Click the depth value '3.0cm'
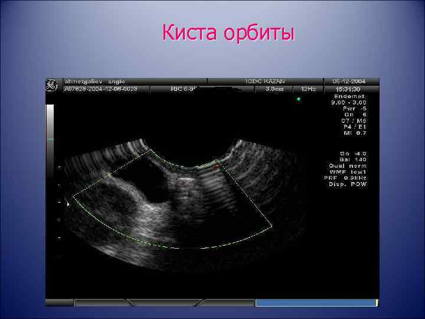The height and width of the screenshot is (319, 425). (274, 89)
